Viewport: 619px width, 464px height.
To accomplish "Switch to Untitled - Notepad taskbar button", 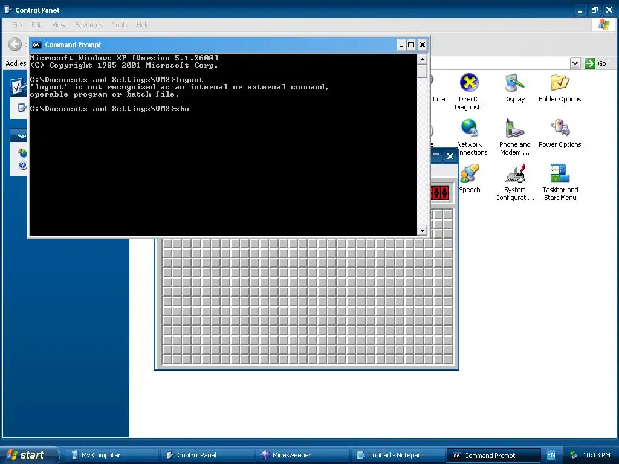I will [398, 455].
